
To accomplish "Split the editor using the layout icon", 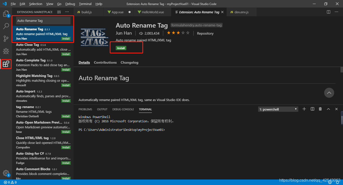I will click(328, 12).
